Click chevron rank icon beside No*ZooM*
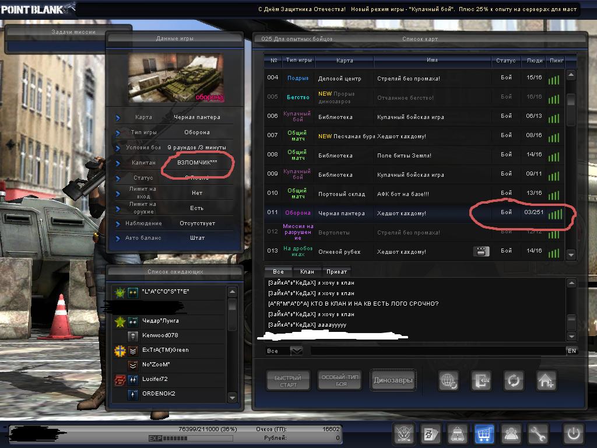Screen dimensions: 597x448 132,365
